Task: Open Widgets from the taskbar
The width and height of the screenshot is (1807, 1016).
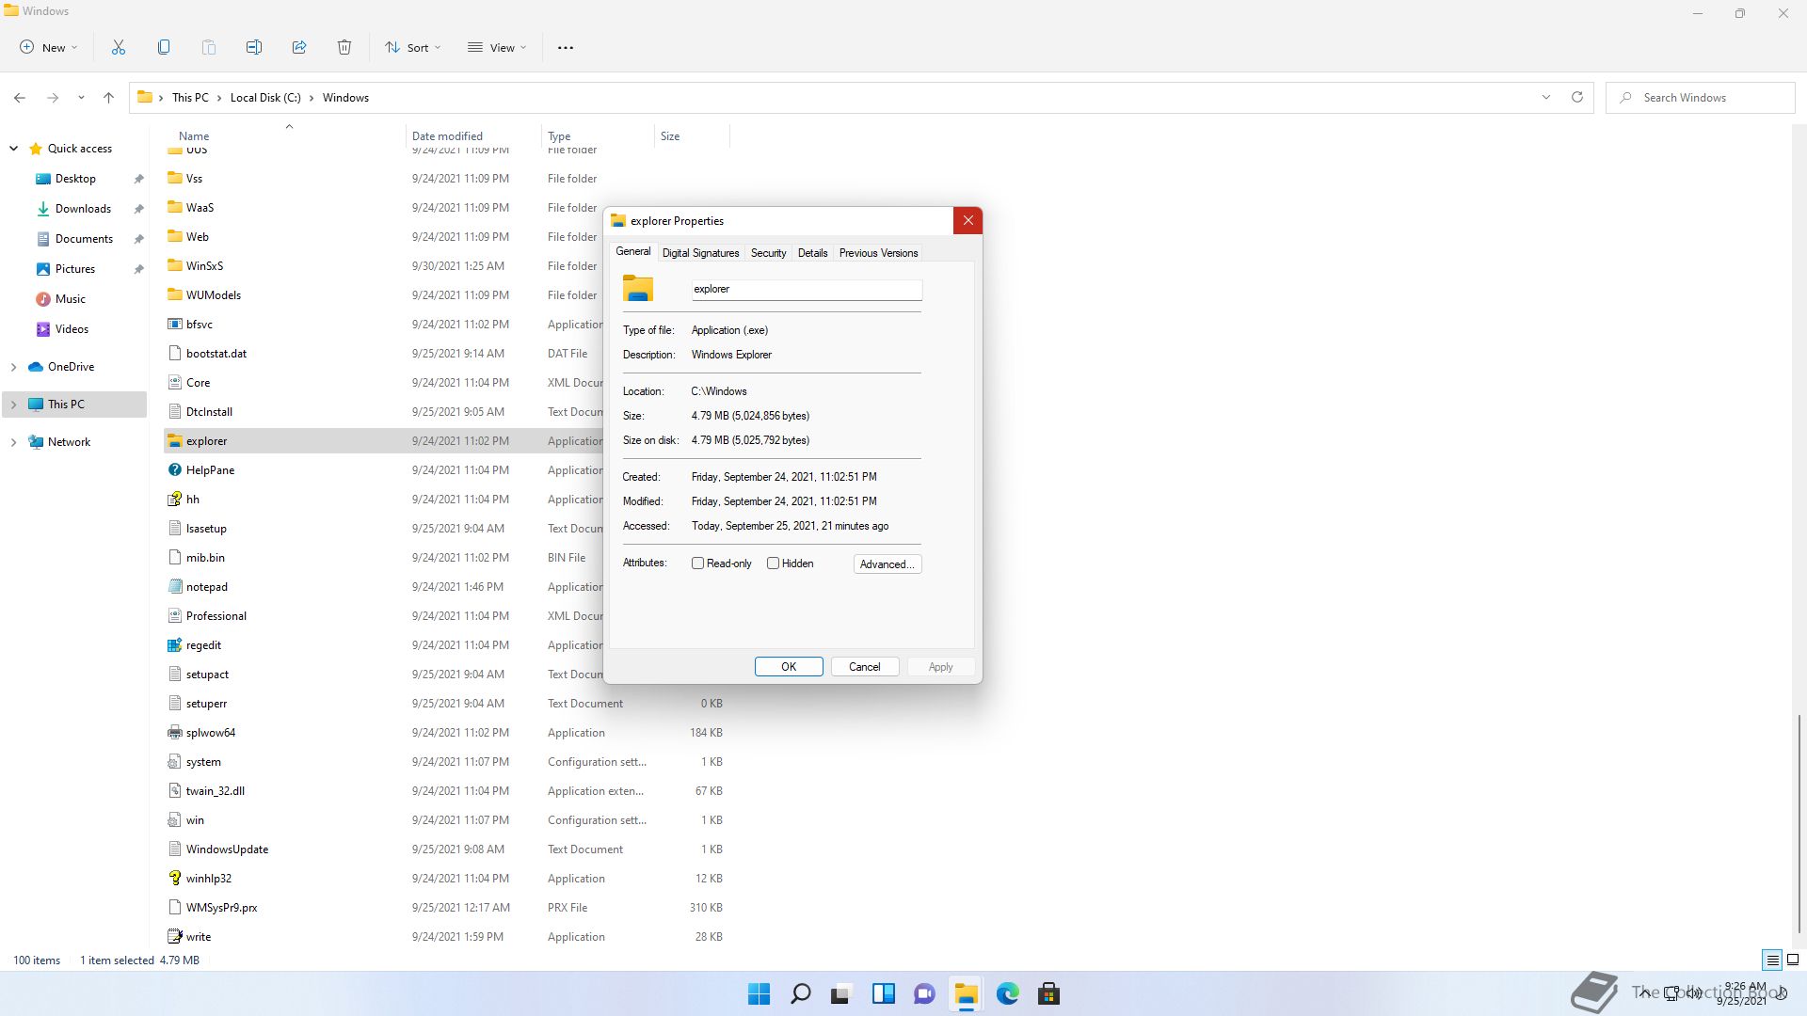Action: click(884, 994)
